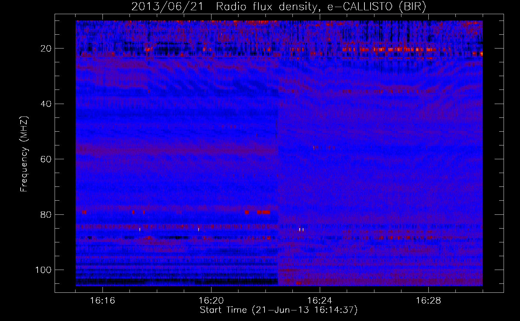Click the 16:28 time tick label

(428, 301)
